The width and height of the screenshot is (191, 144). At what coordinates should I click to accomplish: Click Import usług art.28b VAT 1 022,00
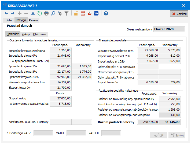(x=170, y=61)
